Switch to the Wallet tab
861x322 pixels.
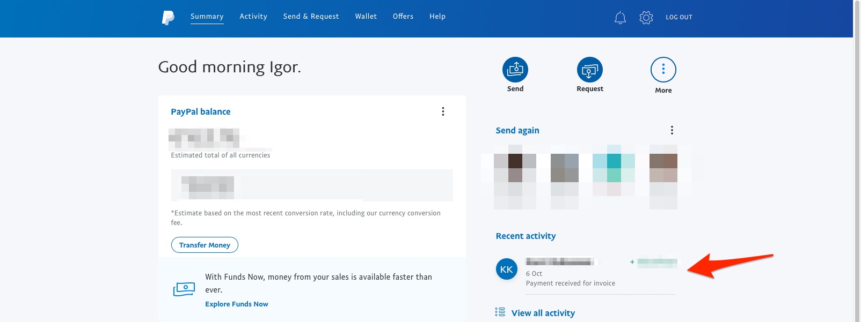366,17
